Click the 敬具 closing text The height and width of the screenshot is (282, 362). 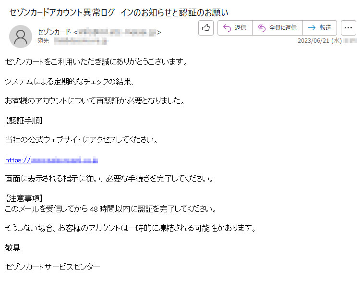pyautogui.click(x=12, y=247)
